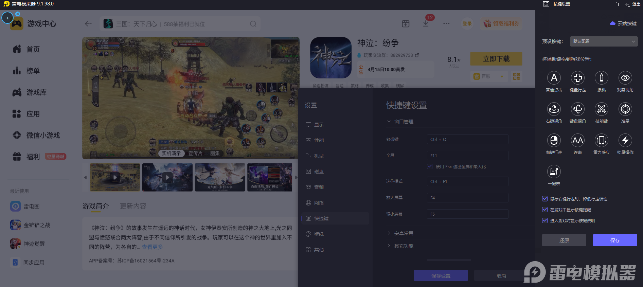Click the 老板键 Ctrl + Q shortcut field
643x287 pixels.
[x=468, y=140]
